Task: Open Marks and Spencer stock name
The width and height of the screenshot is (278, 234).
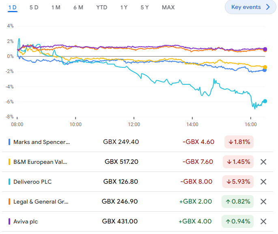Action: [42, 142]
